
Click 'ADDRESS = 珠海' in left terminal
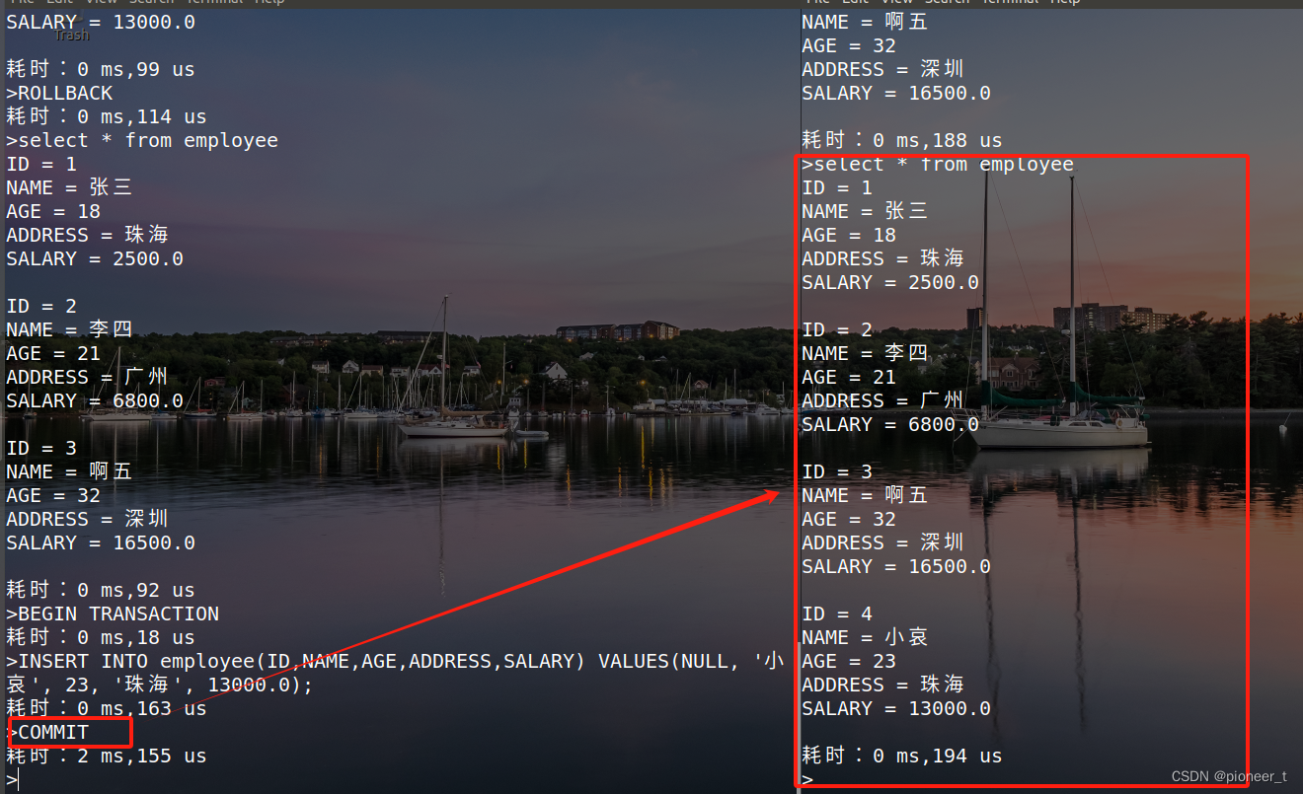click(87, 236)
